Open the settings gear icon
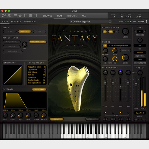This screenshot has width=149, height=149. tap(20, 16)
